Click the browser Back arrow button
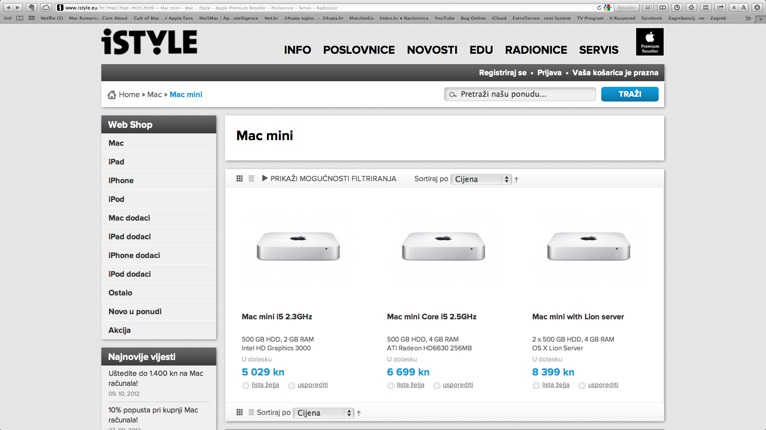 coord(8,8)
